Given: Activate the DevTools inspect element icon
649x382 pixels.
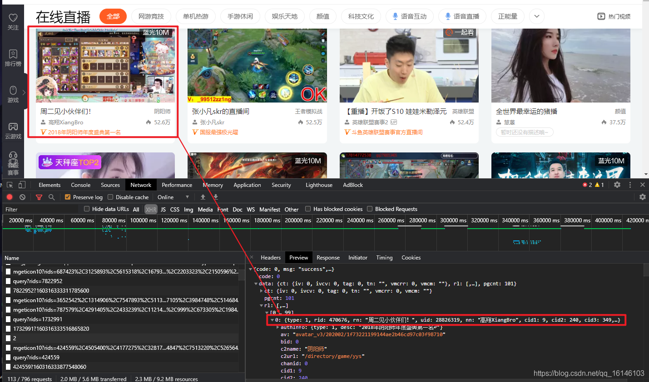Looking at the screenshot, I should [x=10, y=185].
